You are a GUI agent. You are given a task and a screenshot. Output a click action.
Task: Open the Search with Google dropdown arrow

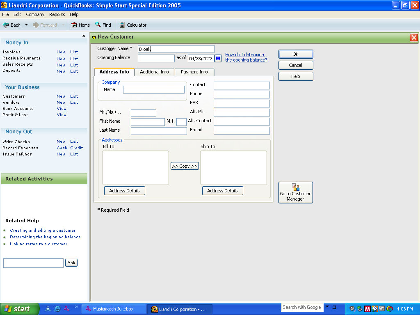(x=327, y=307)
